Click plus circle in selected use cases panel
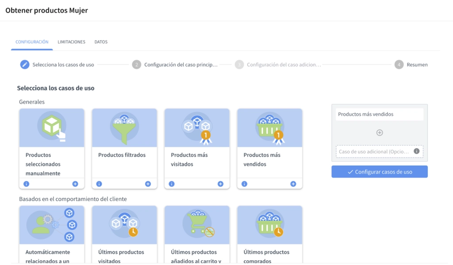The height and width of the screenshot is (265, 453). coord(379,132)
